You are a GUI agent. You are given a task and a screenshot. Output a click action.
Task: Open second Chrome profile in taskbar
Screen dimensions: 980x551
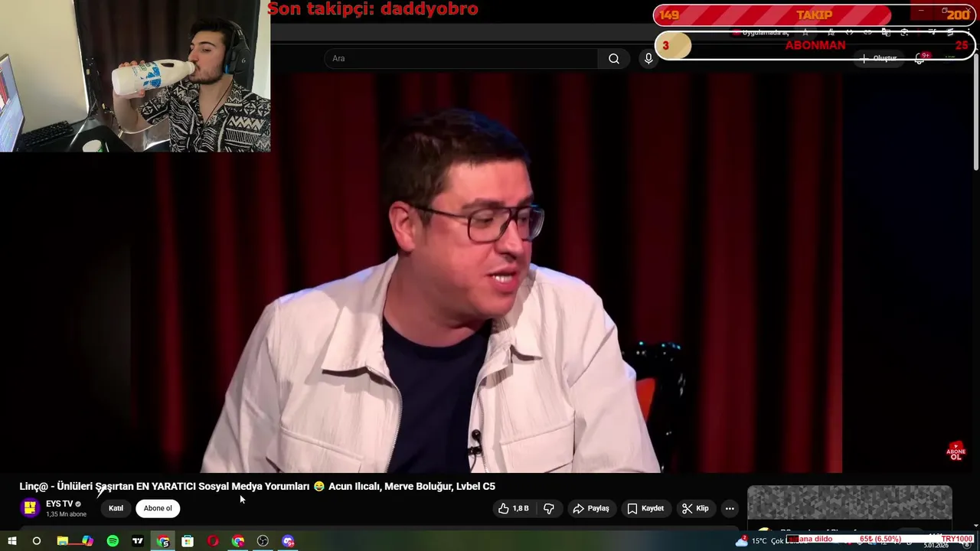(238, 541)
